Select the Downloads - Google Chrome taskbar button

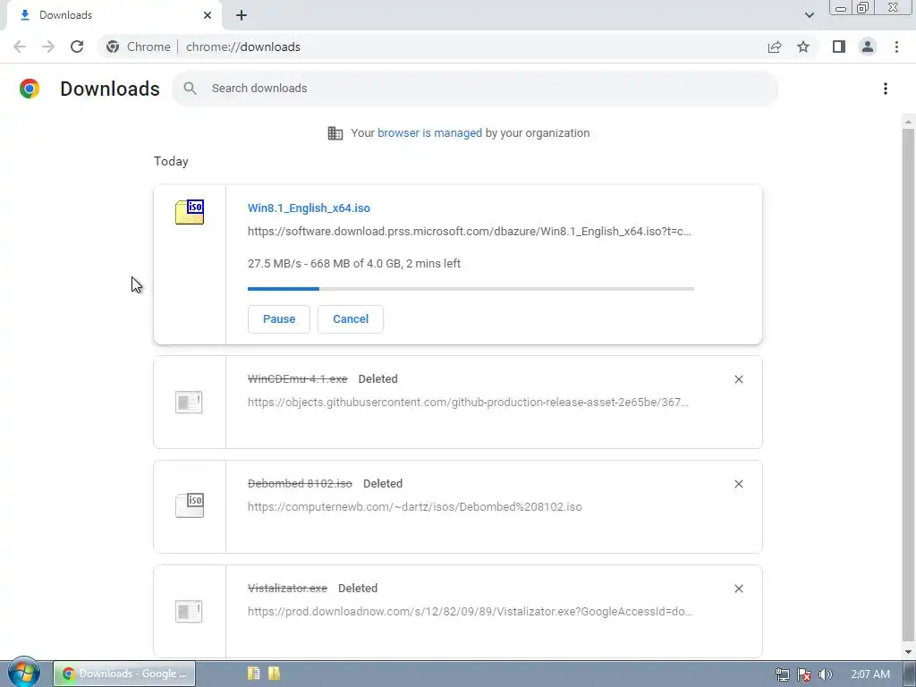click(124, 674)
